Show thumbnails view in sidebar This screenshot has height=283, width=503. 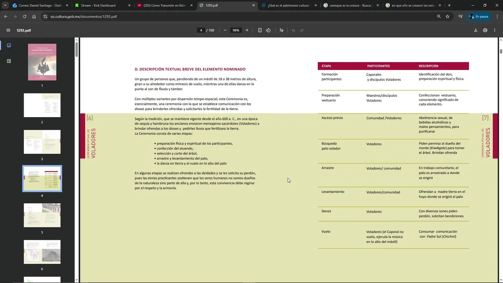9,45
